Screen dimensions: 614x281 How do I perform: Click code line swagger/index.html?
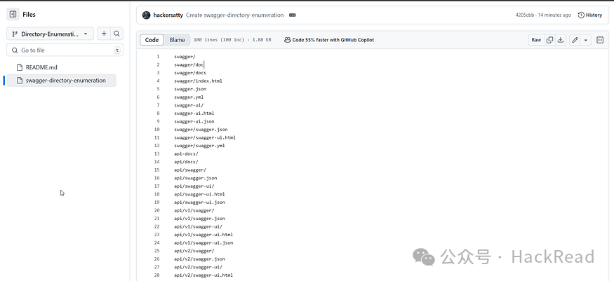click(198, 81)
